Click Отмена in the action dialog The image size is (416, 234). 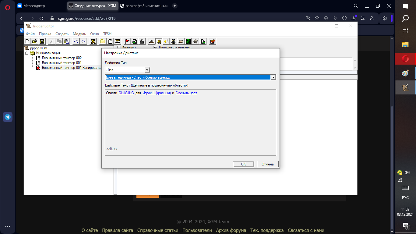click(268, 164)
